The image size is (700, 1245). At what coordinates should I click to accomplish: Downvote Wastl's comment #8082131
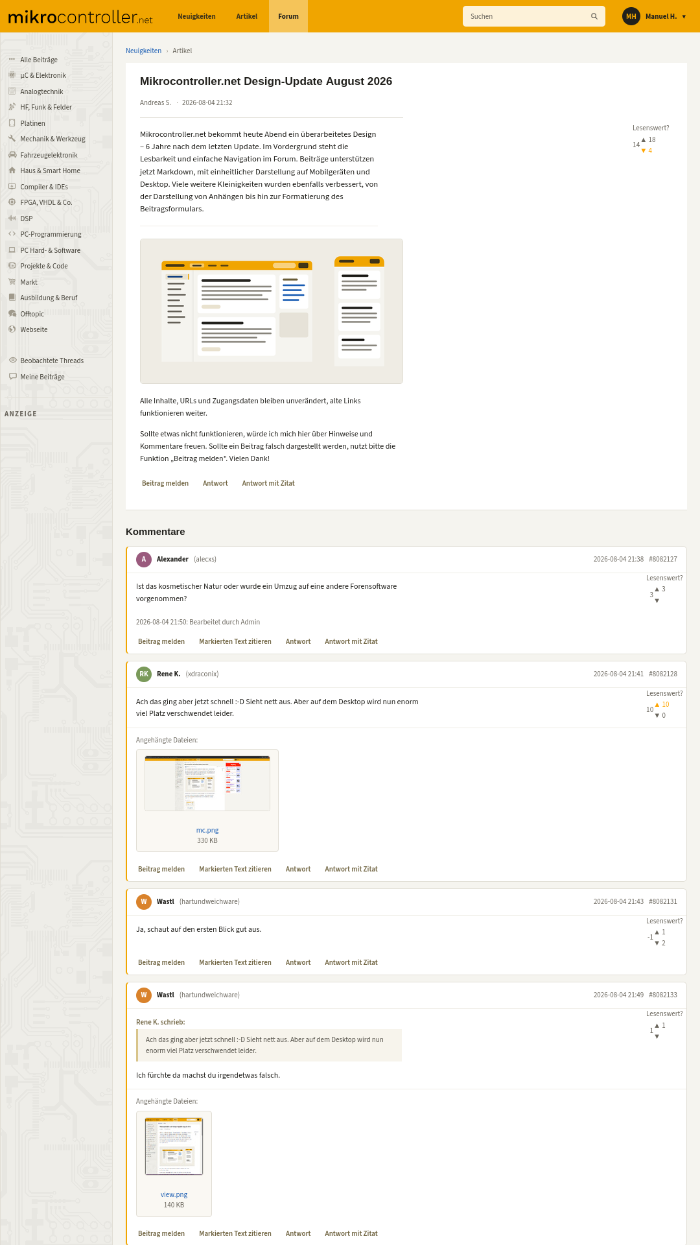point(657,943)
